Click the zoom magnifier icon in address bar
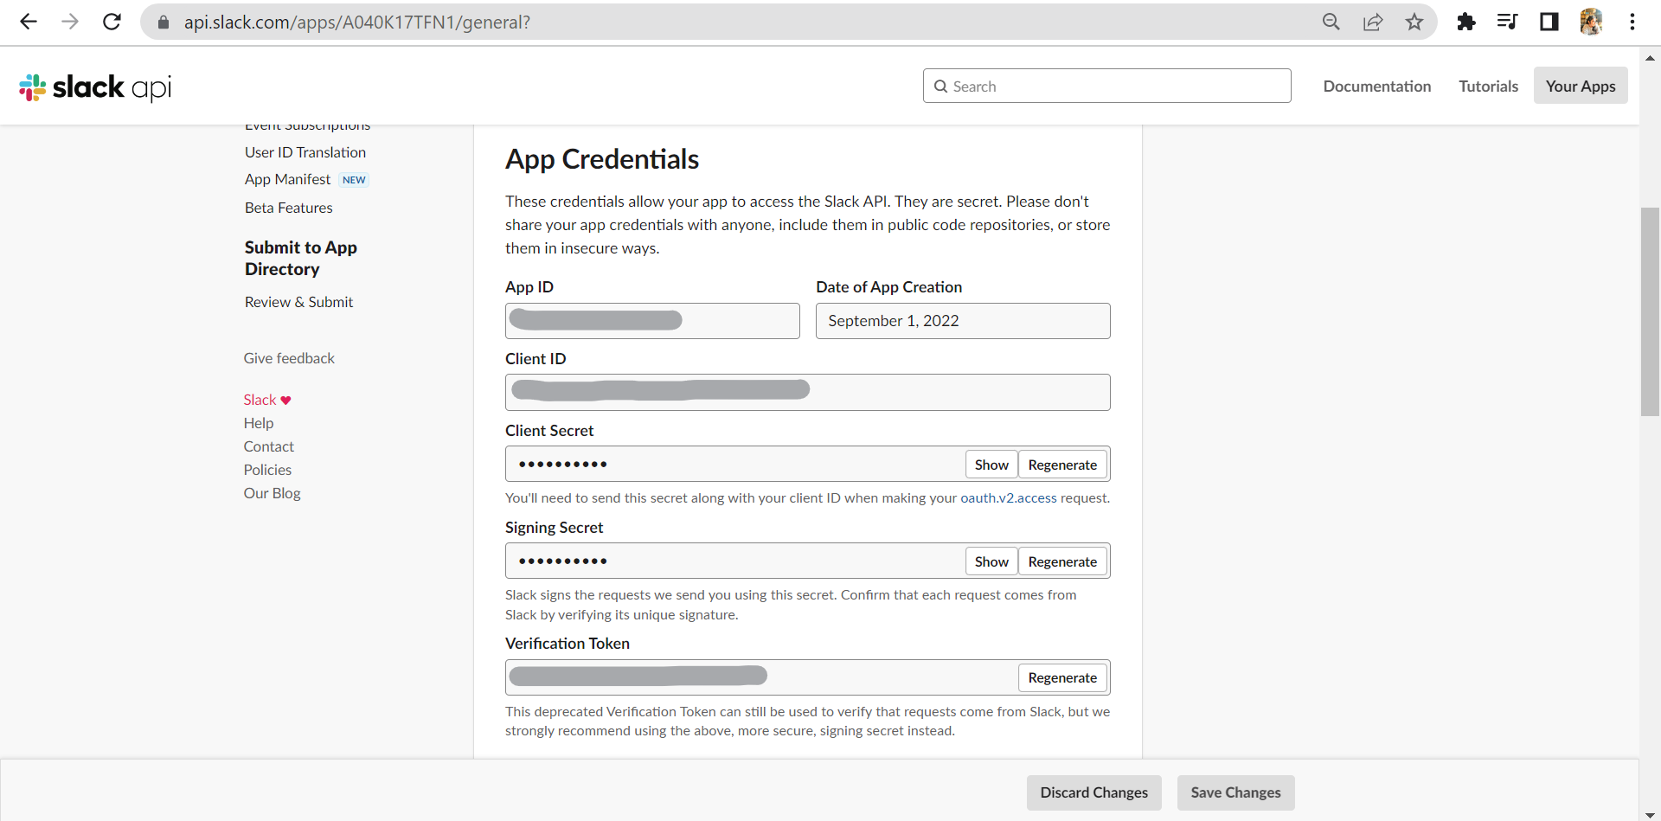Image resolution: width=1661 pixels, height=821 pixels. (x=1331, y=22)
